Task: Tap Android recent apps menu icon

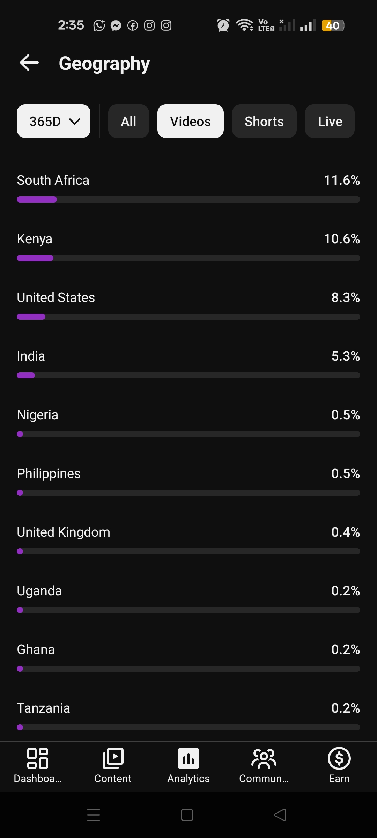Action: point(94,815)
